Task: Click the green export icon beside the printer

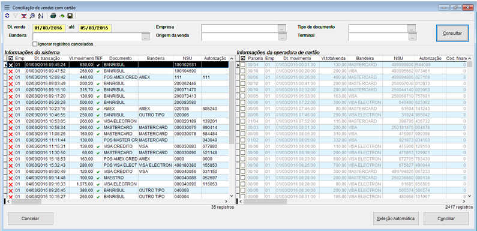Action: 62,16
